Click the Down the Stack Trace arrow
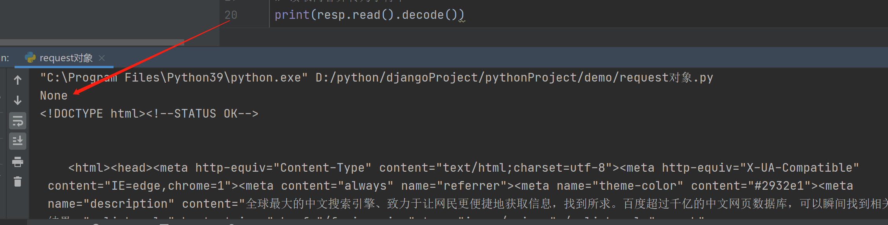Screen dimensions: 888x225 (x=18, y=100)
